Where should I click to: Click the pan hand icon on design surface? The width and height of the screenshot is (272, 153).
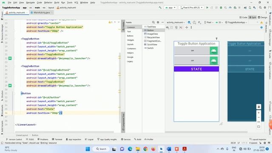259,107
